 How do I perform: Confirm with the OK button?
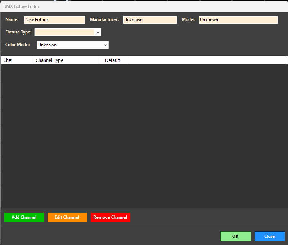point(235,236)
